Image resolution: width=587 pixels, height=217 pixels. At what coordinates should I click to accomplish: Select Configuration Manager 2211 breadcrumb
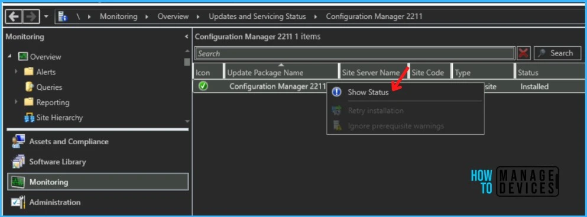[x=374, y=17]
